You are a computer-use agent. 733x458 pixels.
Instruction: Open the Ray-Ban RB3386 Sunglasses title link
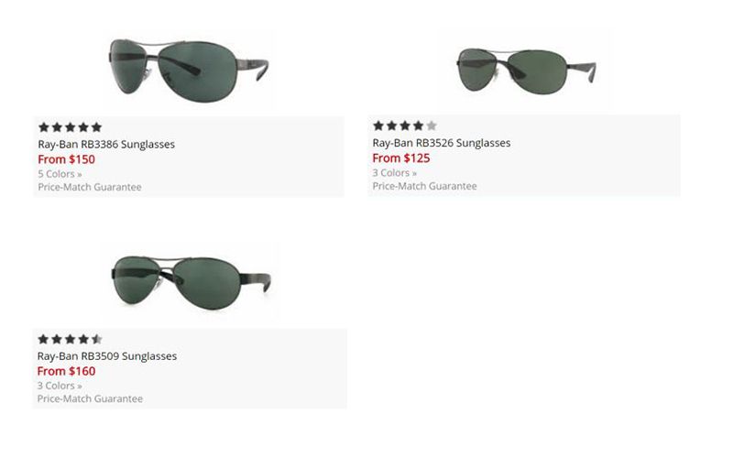pos(106,145)
